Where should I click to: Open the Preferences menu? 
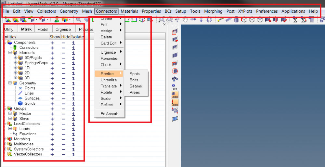[x=267, y=11]
